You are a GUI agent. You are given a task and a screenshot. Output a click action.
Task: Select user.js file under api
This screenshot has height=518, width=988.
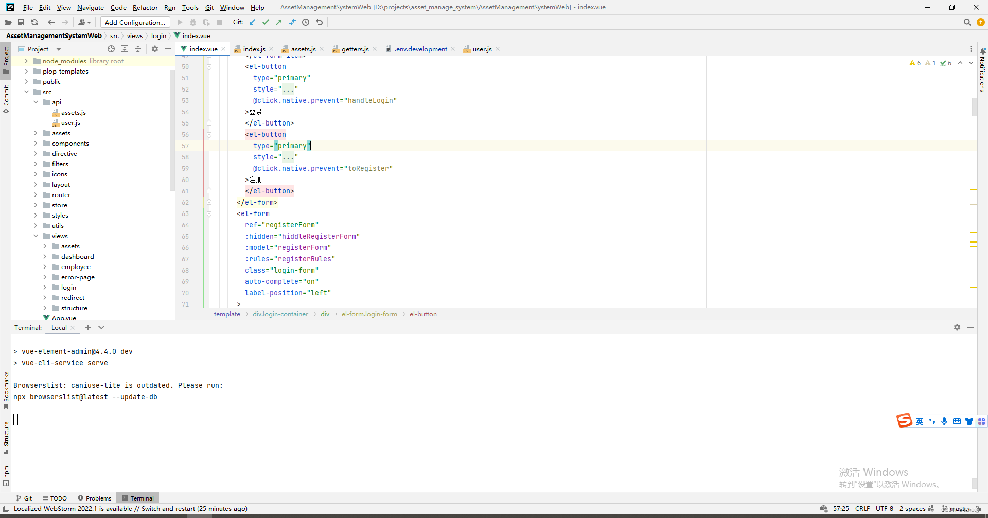[70, 122]
